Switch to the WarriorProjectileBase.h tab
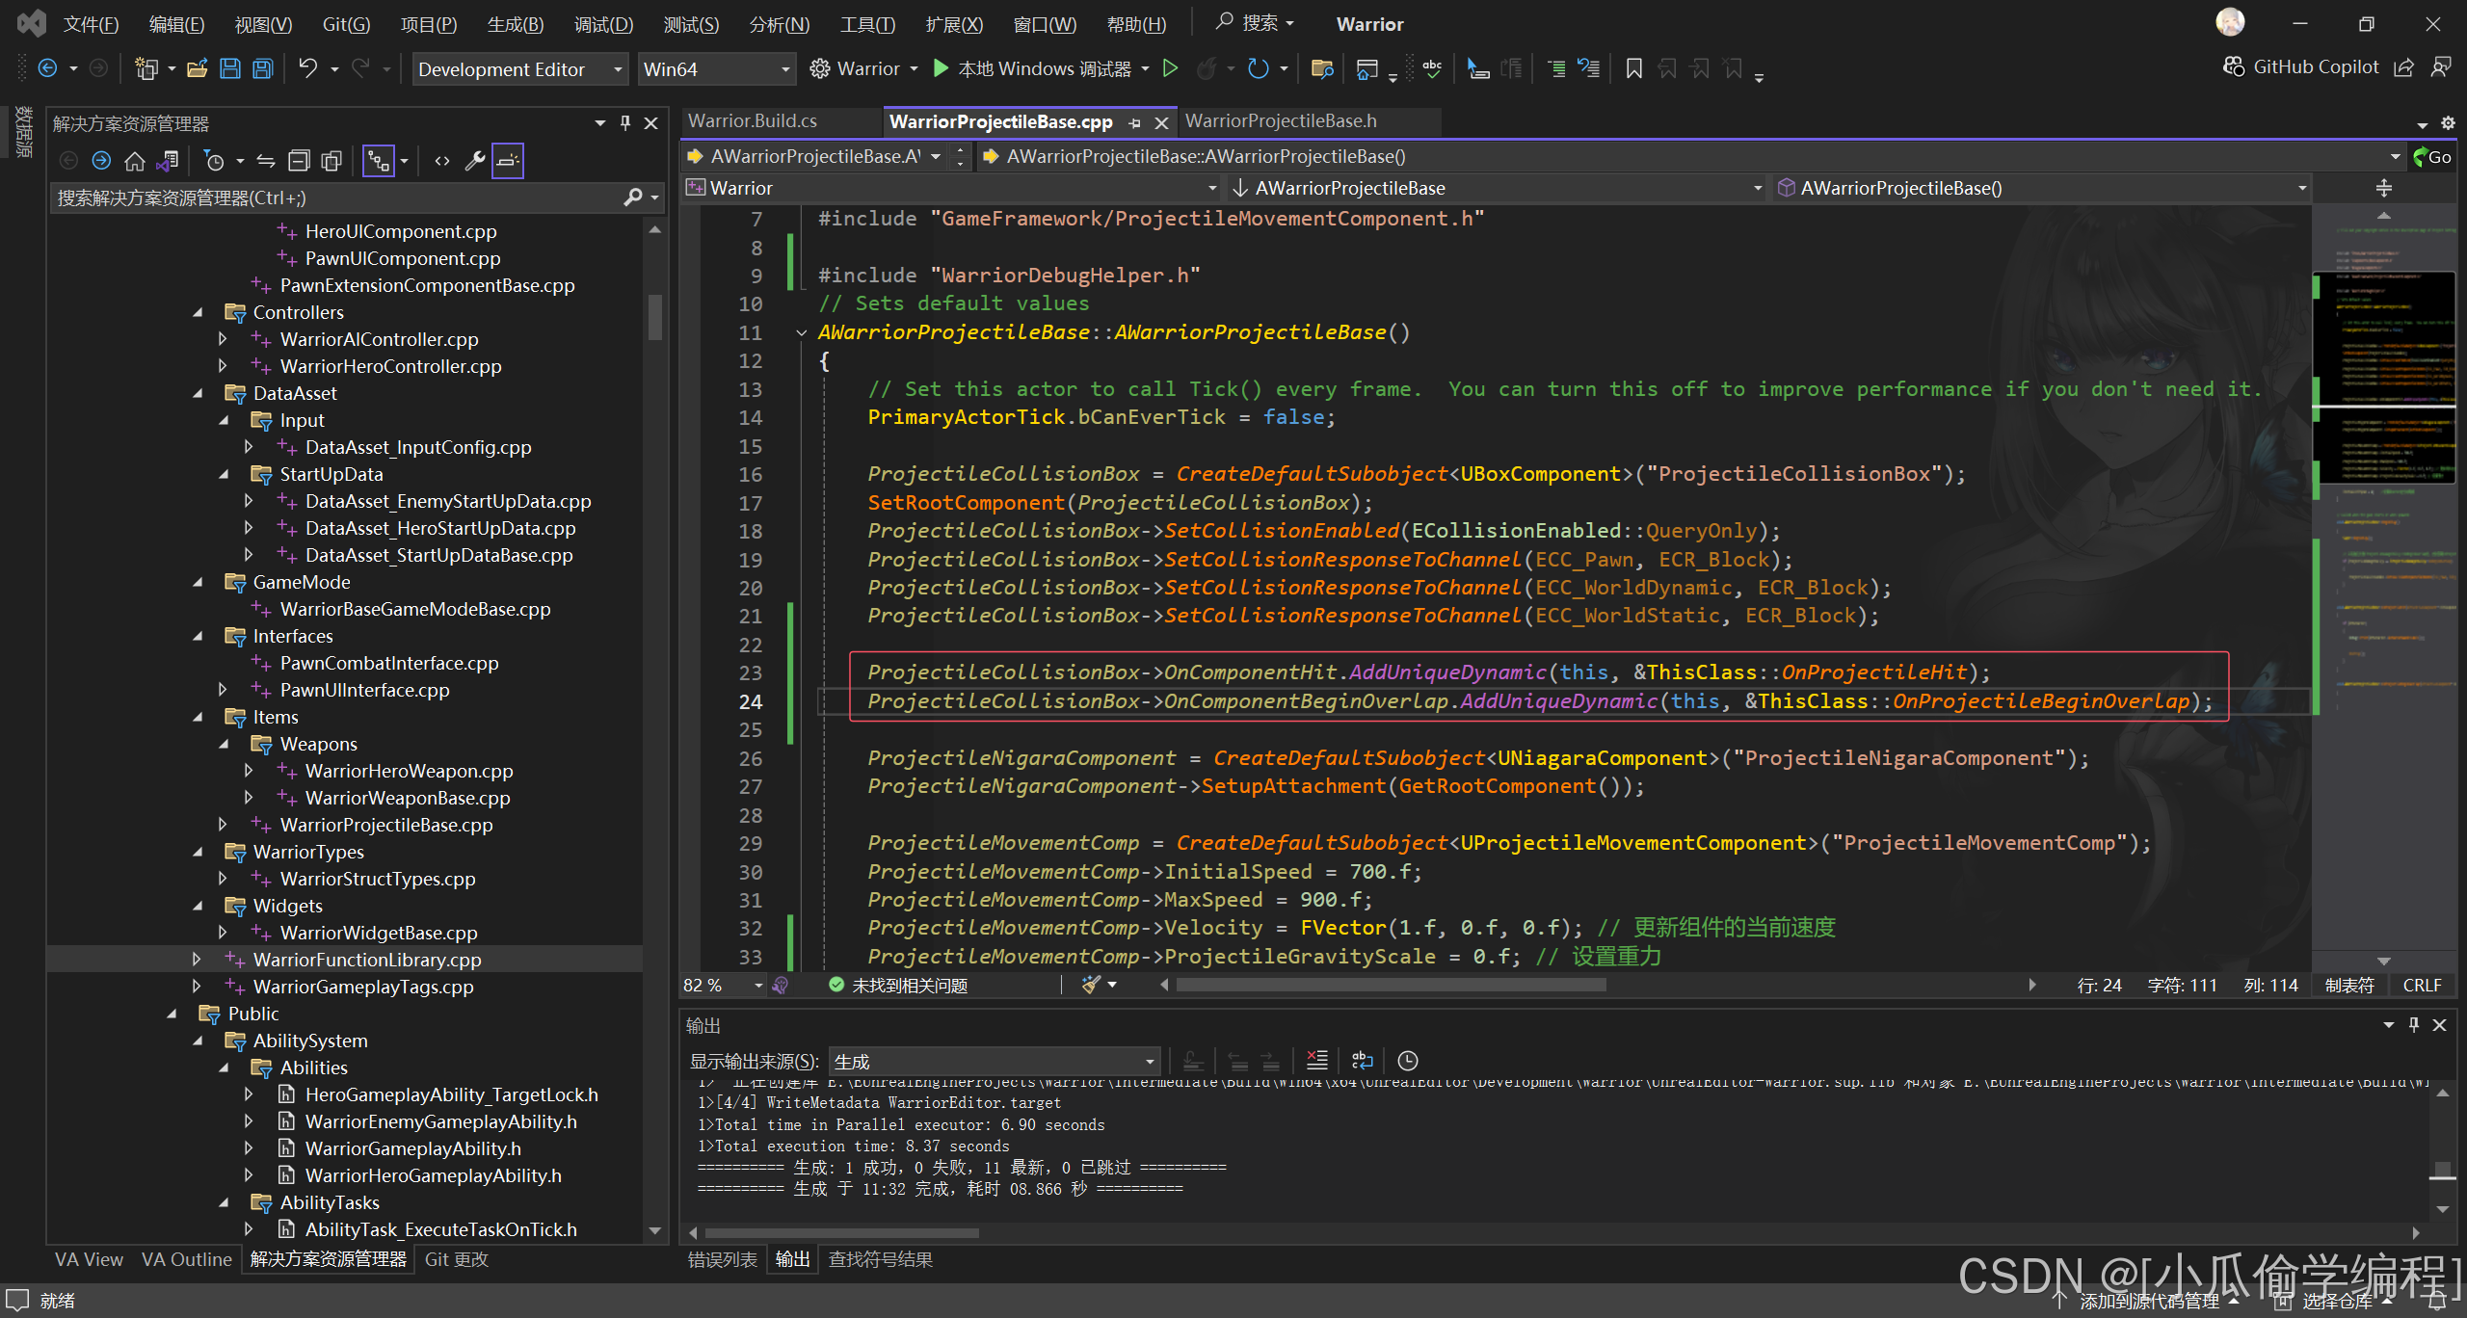2467x1318 pixels. (x=1281, y=120)
